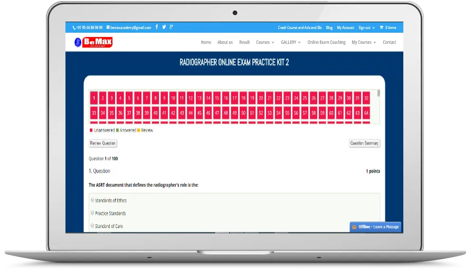Expand the Courses dropdown menu

click(x=265, y=42)
